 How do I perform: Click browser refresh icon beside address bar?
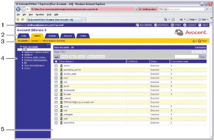(x=161, y=9)
